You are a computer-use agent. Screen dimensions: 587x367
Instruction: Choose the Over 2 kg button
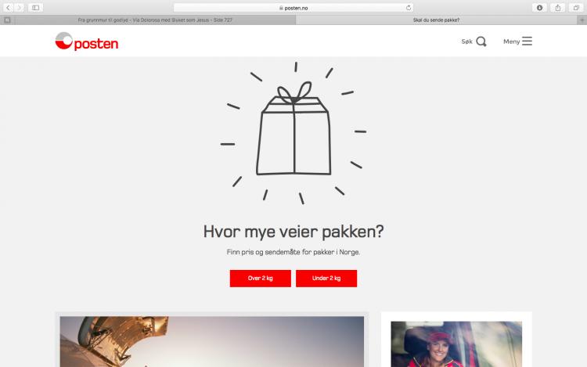pos(260,279)
